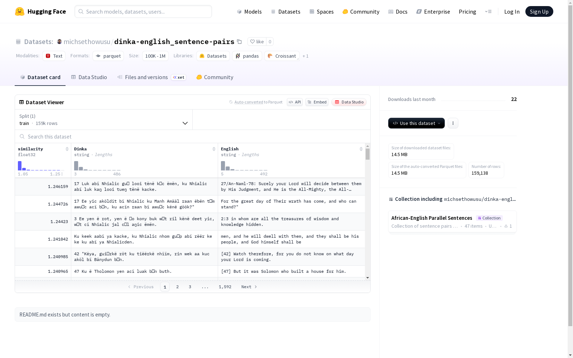Click the similarity histogram bar chart
This screenshot has height=358, width=573.
pos(41,166)
